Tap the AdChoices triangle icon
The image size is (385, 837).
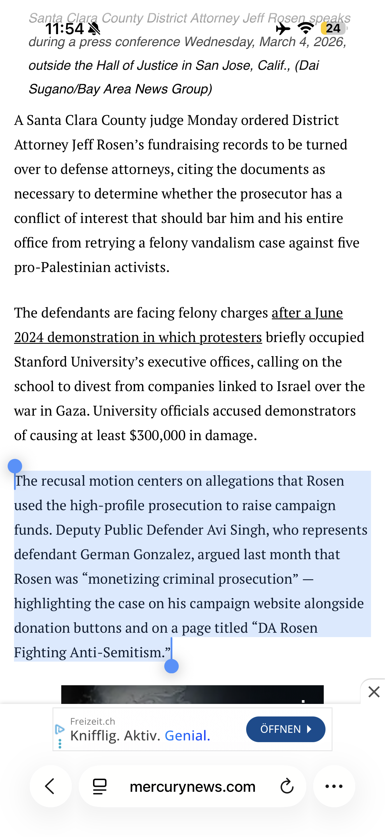(x=60, y=729)
